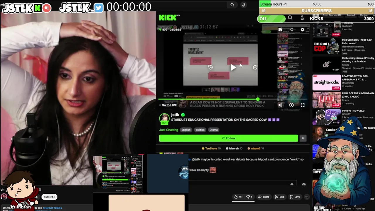Follow the jstlk channel

tap(229, 138)
